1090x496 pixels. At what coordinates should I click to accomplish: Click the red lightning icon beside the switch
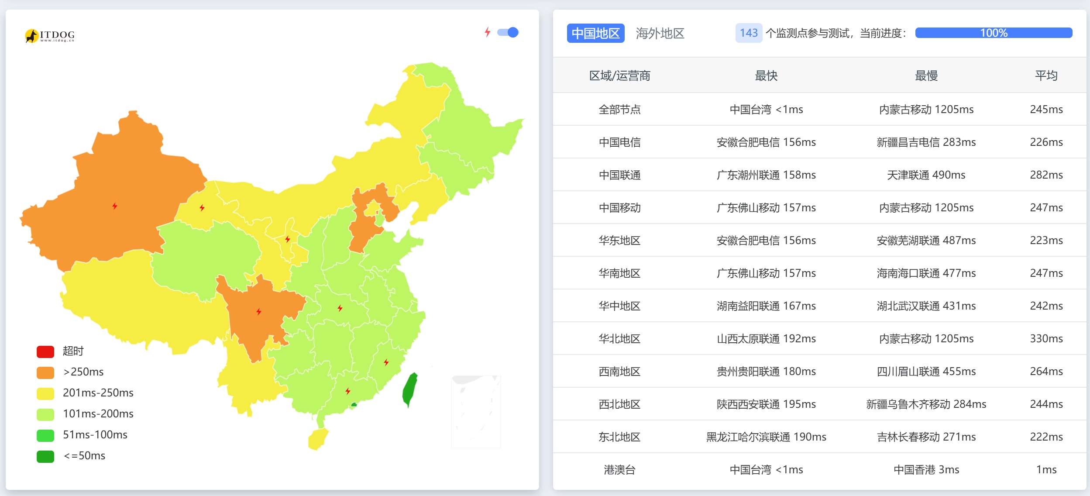point(488,32)
